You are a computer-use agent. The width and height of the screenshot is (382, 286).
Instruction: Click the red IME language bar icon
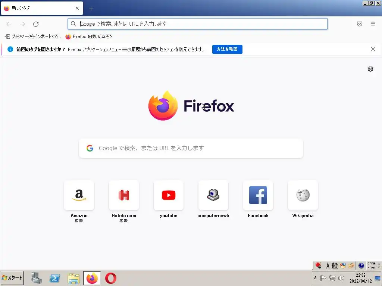click(319, 265)
